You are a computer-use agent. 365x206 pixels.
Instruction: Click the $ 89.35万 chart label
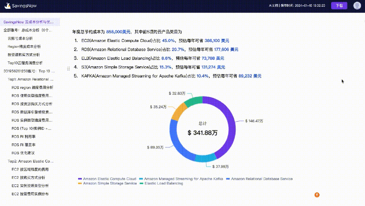[155, 147]
